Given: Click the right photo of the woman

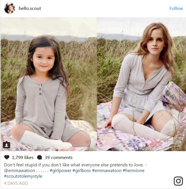Looking at the screenshot, I should tap(141, 84).
